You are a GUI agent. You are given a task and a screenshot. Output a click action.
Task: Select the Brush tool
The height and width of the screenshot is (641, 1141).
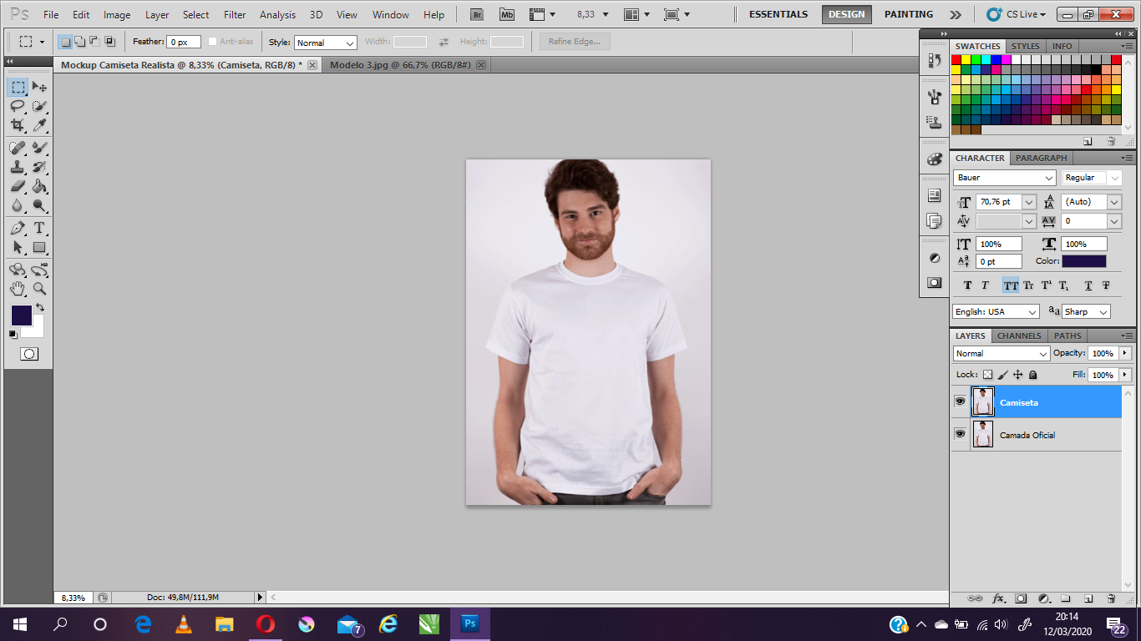(x=39, y=148)
